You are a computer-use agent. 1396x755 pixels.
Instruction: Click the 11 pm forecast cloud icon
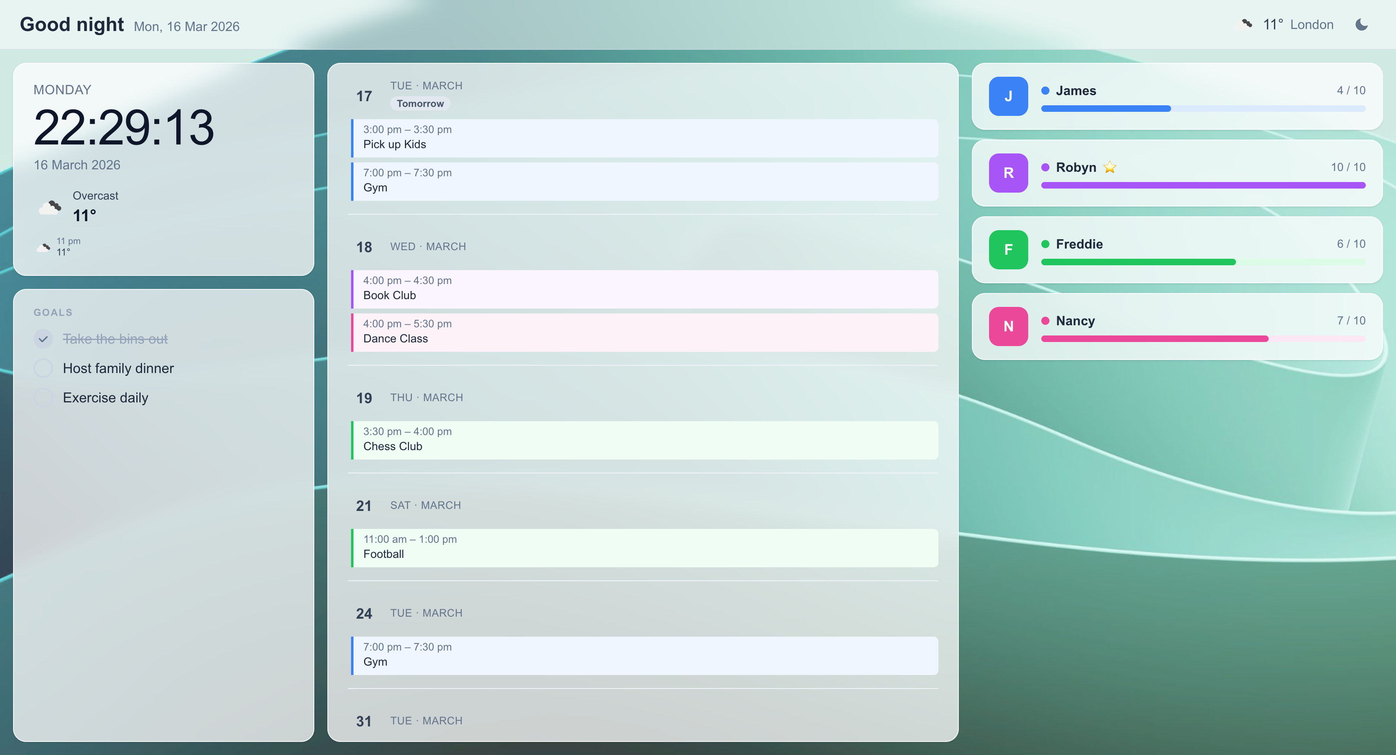(44, 247)
